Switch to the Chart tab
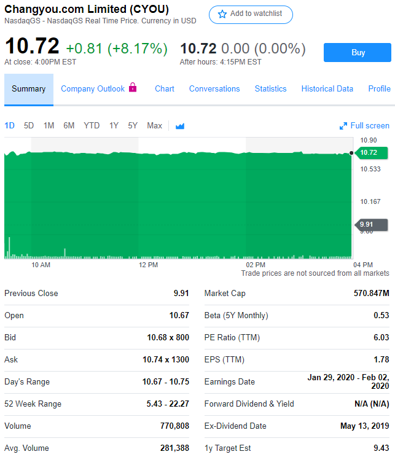The height and width of the screenshot is (457, 395). click(x=165, y=88)
